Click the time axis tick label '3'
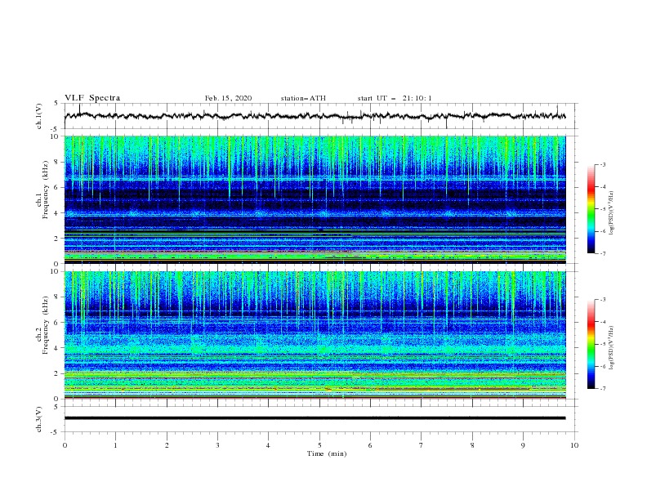Screen dimensions: 647x500 click(x=217, y=445)
